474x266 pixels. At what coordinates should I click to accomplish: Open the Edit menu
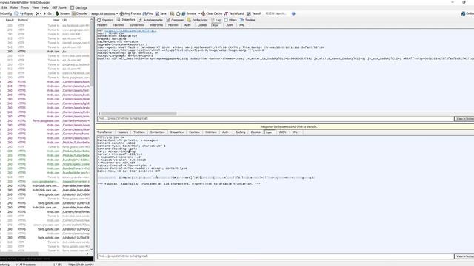coord(4,7)
